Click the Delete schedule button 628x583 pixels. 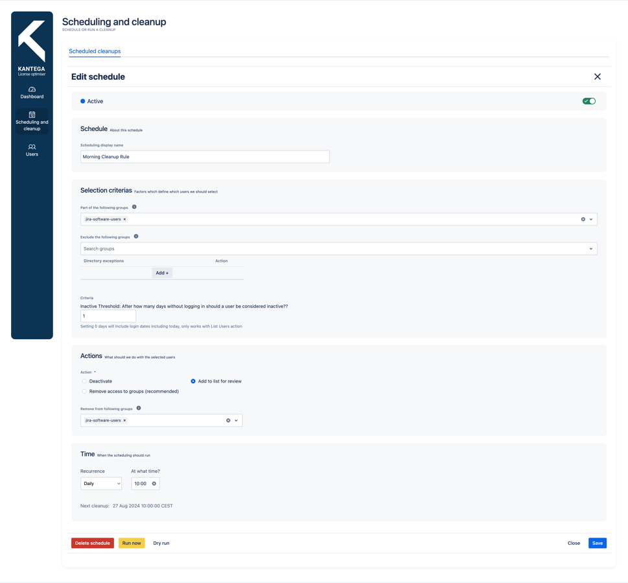click(92, 543)
